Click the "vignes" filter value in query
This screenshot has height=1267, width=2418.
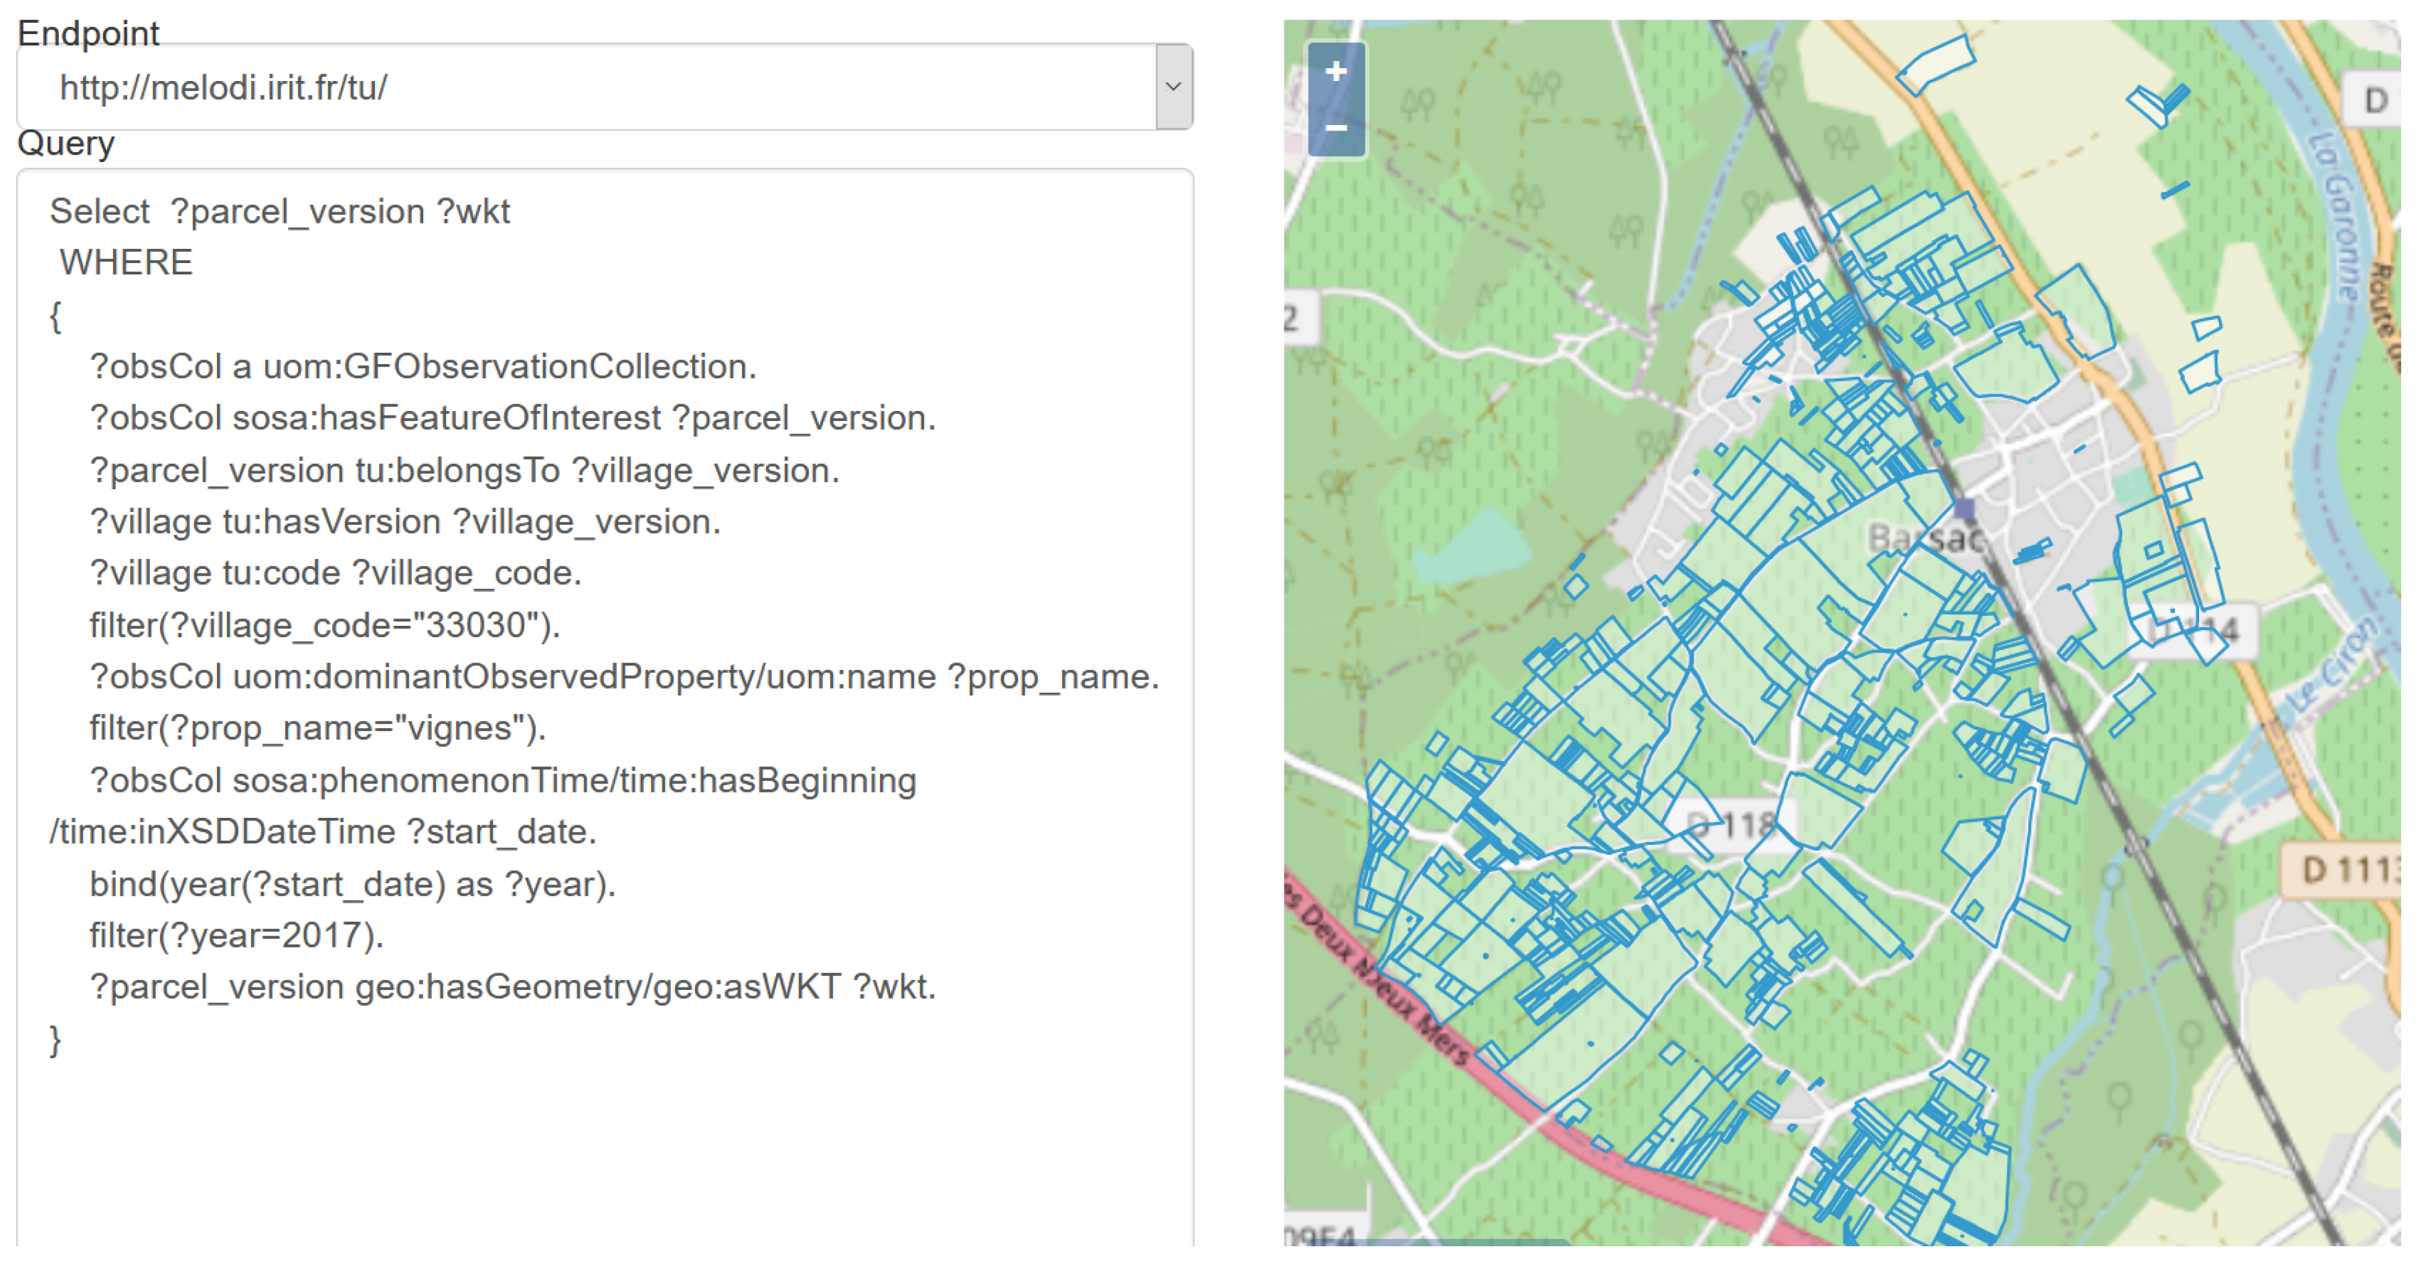459,728
